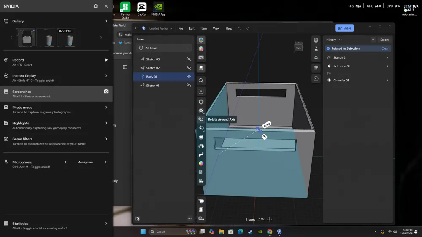The width and height of the screenshot is (422, 237).
Task: Select the bottom cylinder-with-pencil tool icon
Action: pyautogui.click(x=201, y=181)
